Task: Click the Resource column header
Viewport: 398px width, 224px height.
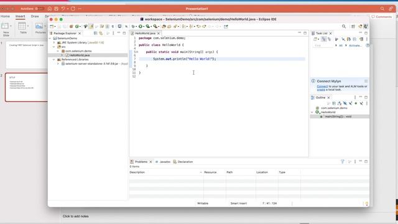Action: click(210, 172)
